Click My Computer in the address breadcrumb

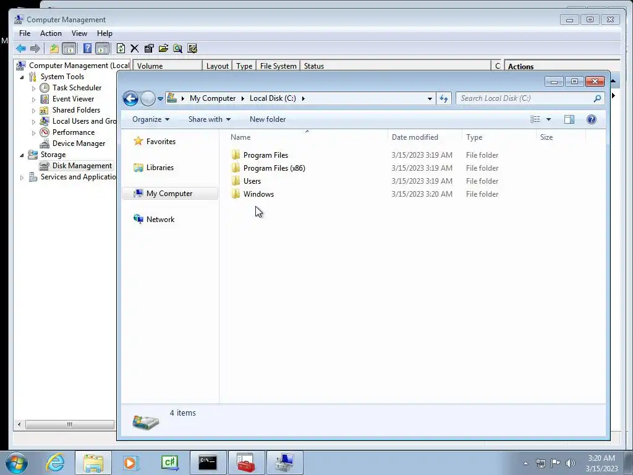click(x=213, y=98)
